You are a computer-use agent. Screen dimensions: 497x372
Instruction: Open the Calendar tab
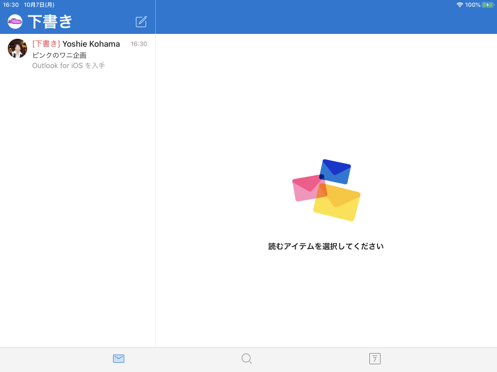(x=375, y=358)
